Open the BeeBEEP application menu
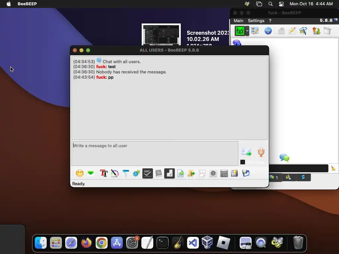Screen dimensions: 339x254 point(27,4)
